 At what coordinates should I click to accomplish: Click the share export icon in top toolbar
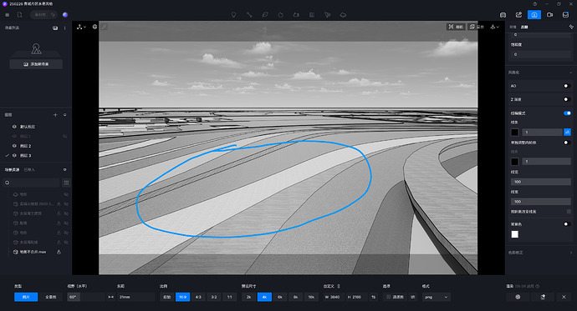pyautogui.click(x=518, y=15)
